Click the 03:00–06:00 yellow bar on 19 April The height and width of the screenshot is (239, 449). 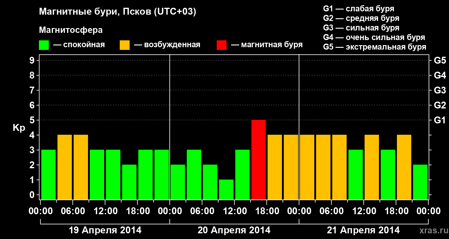click(65, 167)
